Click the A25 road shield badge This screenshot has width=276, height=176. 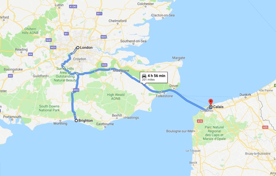265,127
